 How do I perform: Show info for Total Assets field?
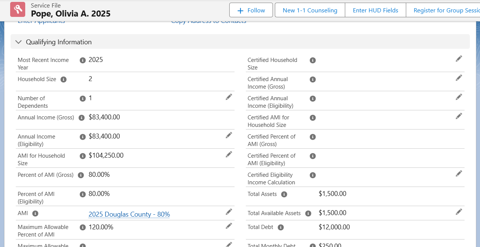284,194
